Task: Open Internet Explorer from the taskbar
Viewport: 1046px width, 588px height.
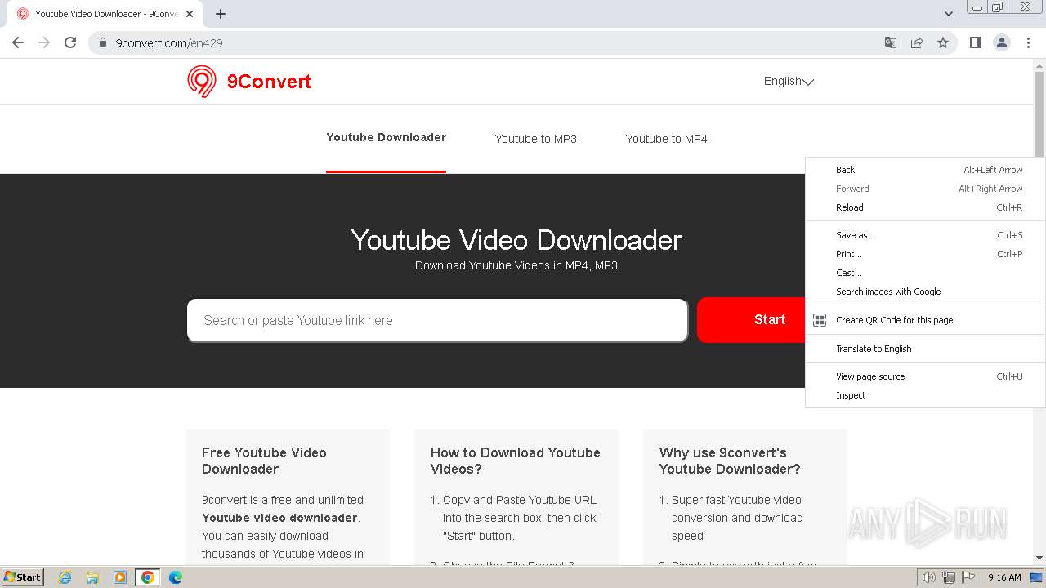Action: click(65, 577)
